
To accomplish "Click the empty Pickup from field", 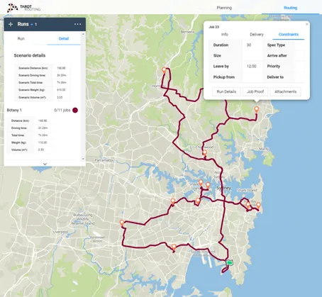I will coord(252,77).
